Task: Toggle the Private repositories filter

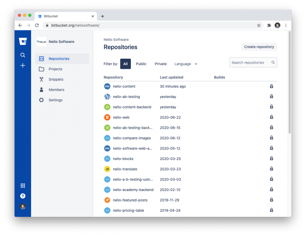Action: click(x=160, y=64)
